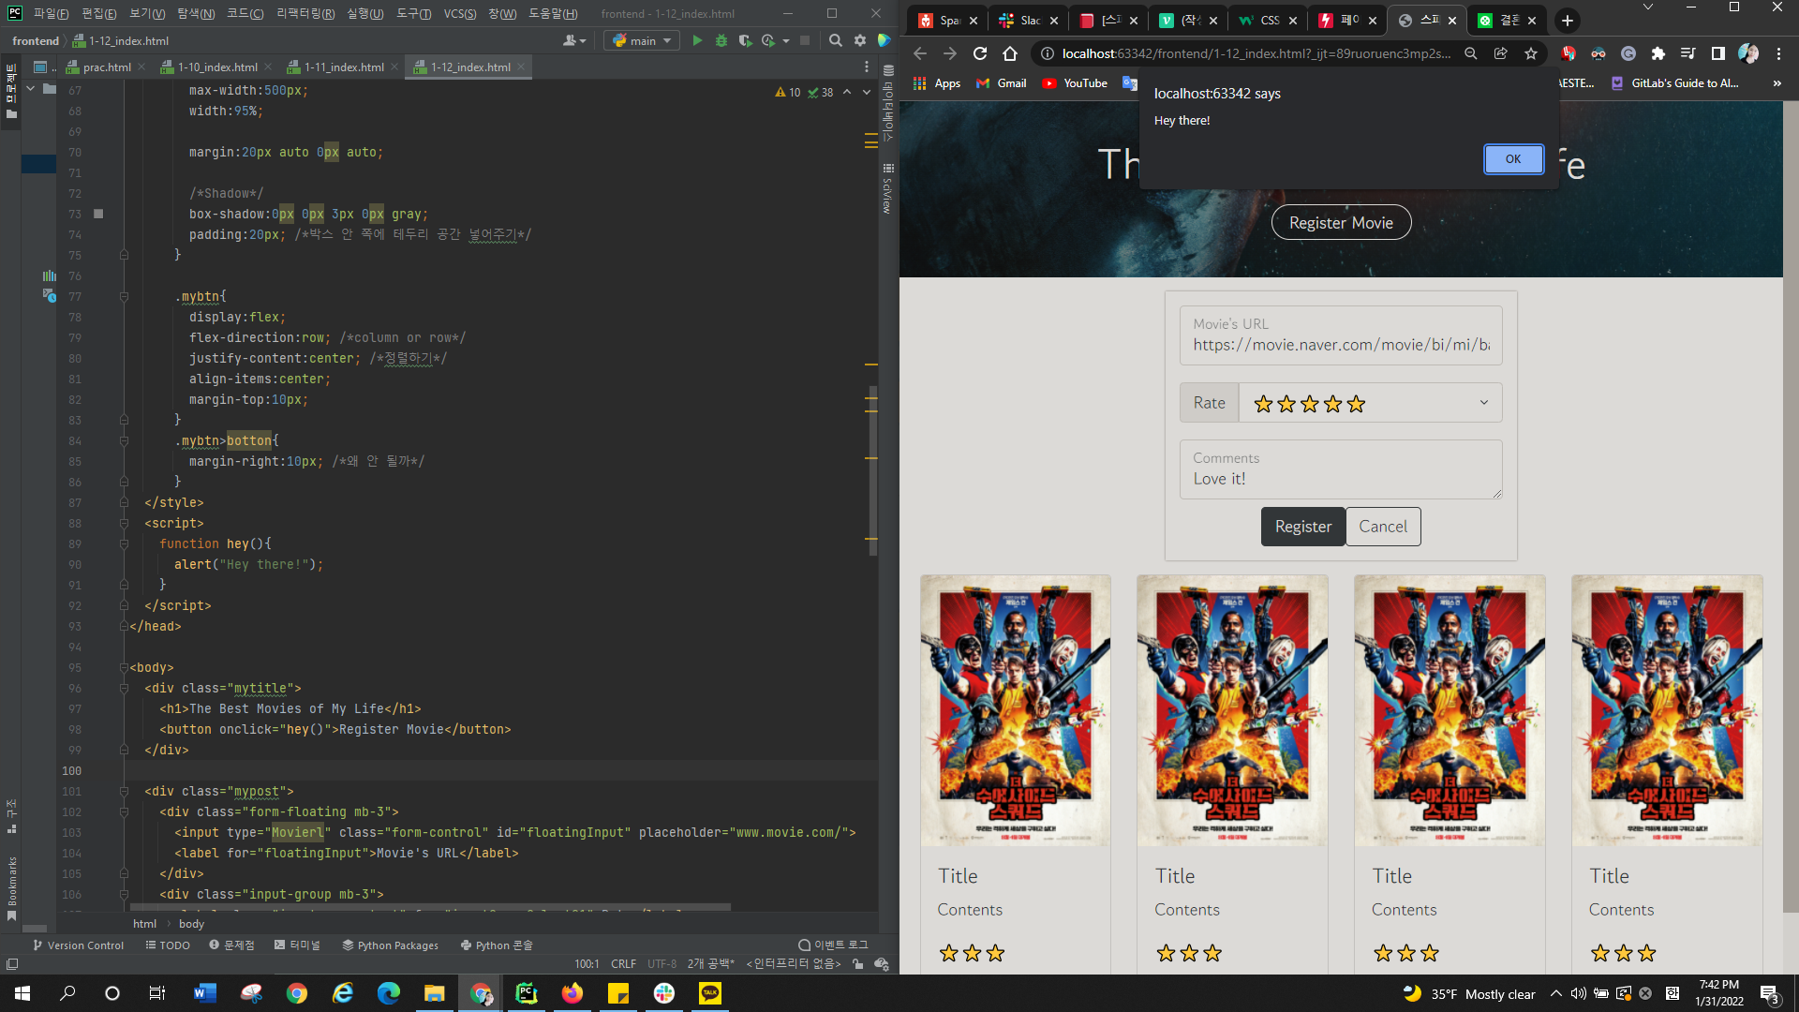This screenshot has width=1799, height=1012.
Task: Open File Explorer from taskbar
Action: 435,993
